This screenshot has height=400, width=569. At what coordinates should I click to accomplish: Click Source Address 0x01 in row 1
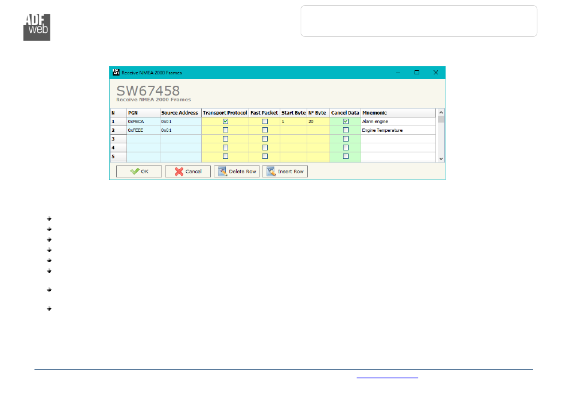coord(181,121)
